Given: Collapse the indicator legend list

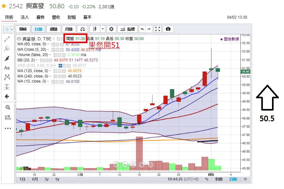Looking at the screenshot, I should [x=19, y=39].
